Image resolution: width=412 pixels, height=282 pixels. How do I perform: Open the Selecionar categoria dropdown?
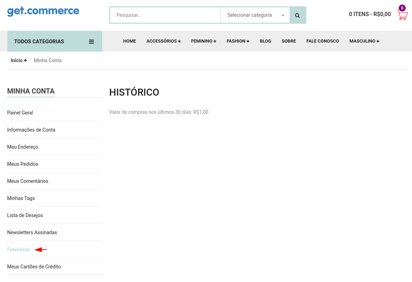point(255,15)
